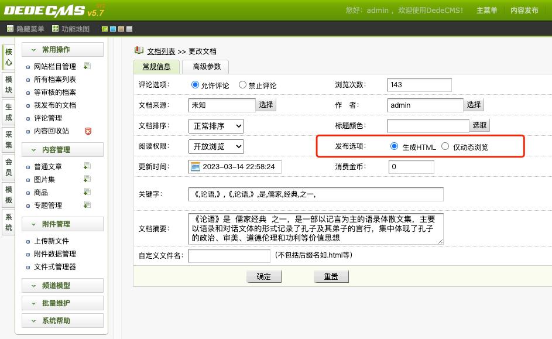Click the add icon beside 专题管理
The height and width of the screenshot is (339, 552).
click(87, 204)
